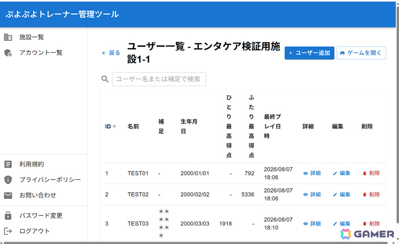Click the eye icon in TEST03 row
The width and height of the screenshot is (399, 244).
(x=306, y=224)
